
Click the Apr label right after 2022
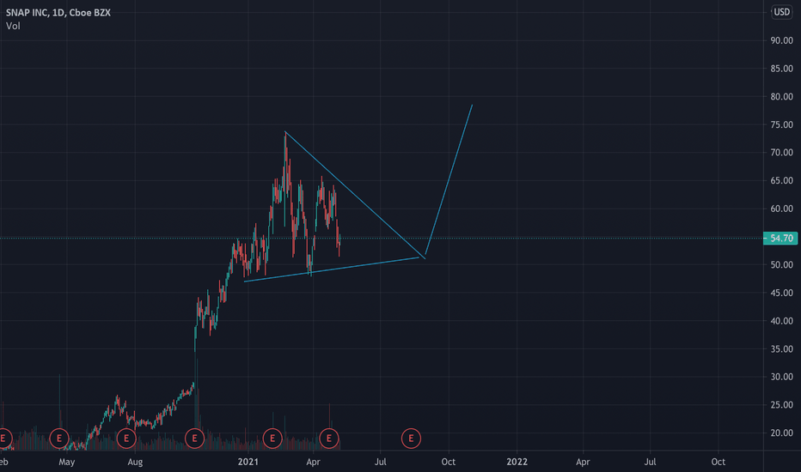(x=583, y=463)
